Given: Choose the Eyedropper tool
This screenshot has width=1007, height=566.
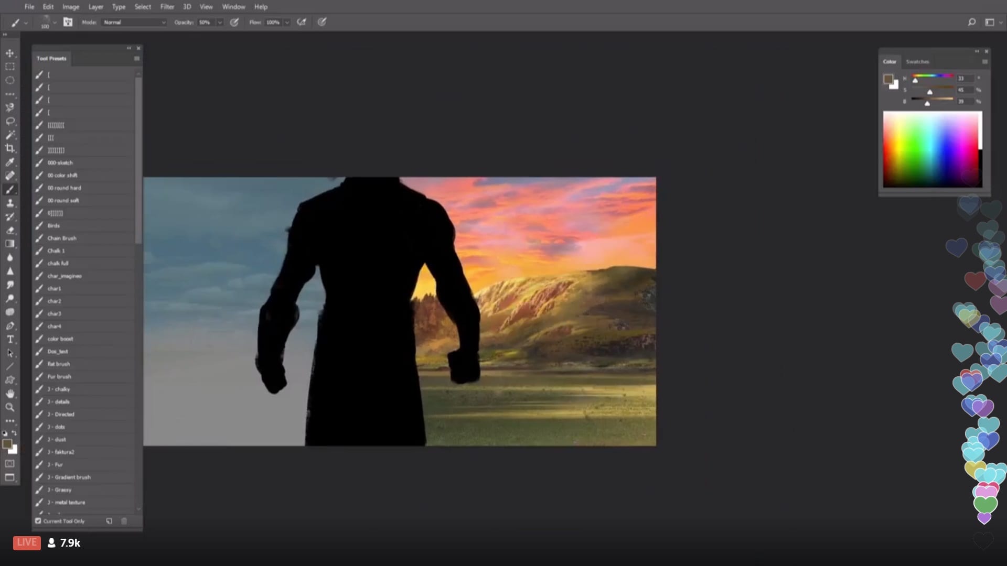Looking at the screenshot, I should (x=9, y=162).
